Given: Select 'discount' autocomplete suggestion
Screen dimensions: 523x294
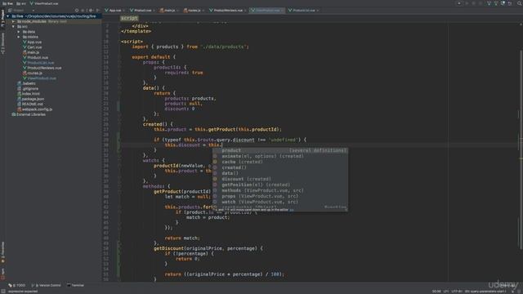Looking at the screenshot, I should tap(279, 179).
